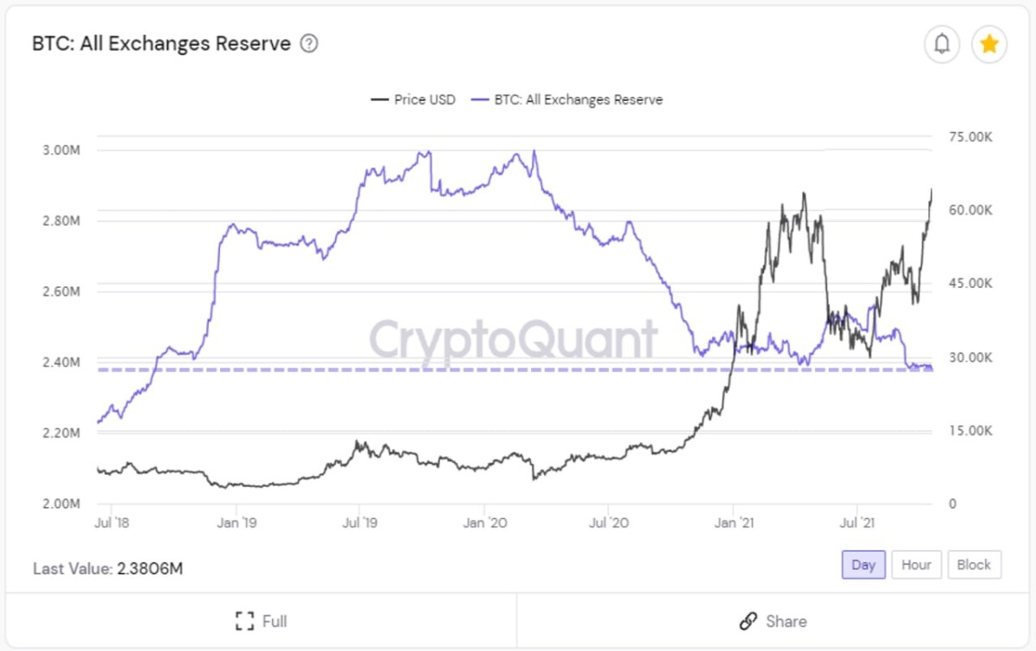
Task: Click the chain link icon beside Share
Action: coord(749,621)
